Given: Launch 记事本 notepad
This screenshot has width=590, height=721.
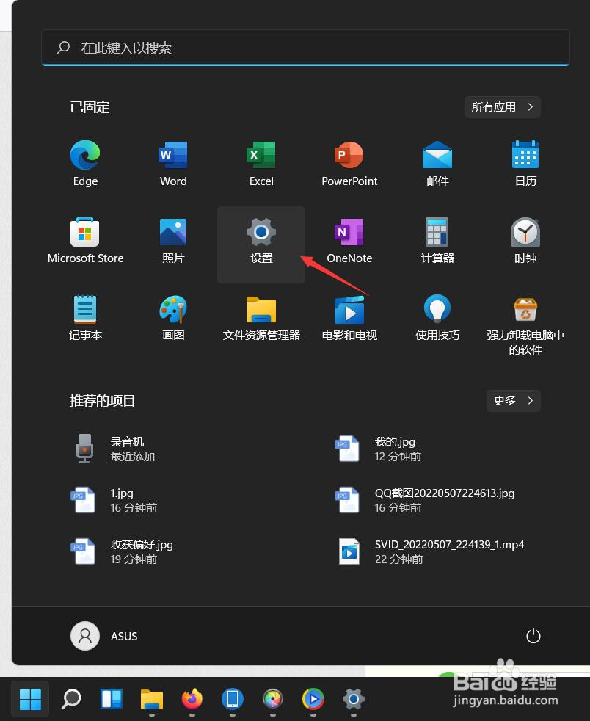Looking at the screenshot, I should tap(85, 318).
